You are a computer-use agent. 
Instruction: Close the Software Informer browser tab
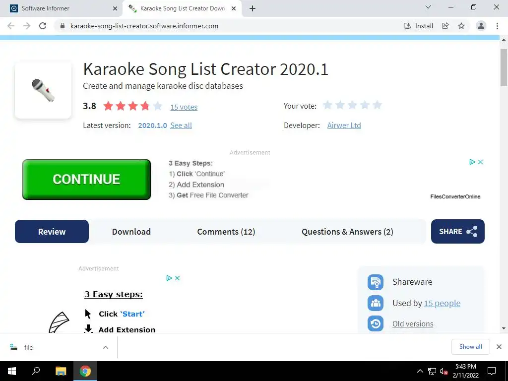coord(115,9)
